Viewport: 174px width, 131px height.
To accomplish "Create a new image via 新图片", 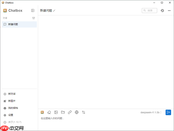I will pos(12,101).
